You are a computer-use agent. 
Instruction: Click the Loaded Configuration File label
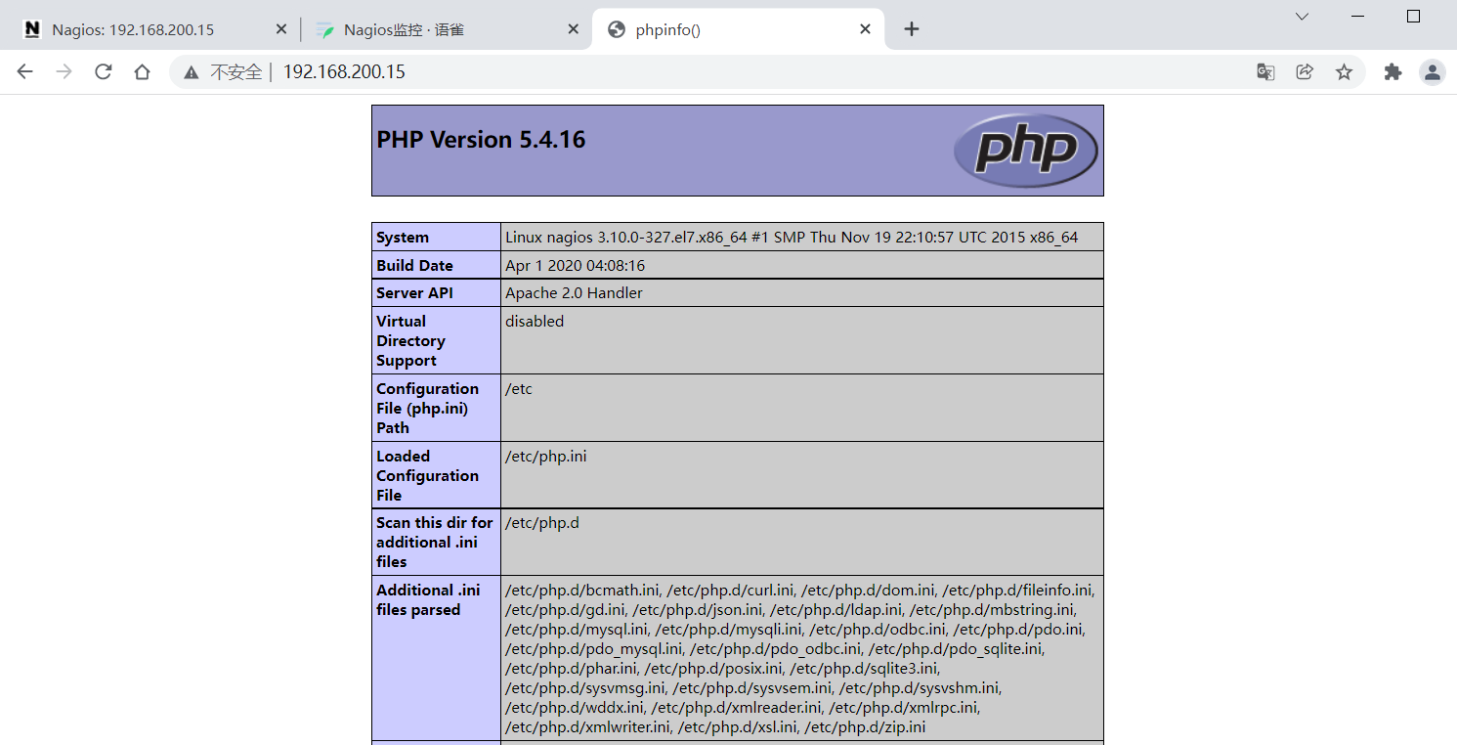tap(427, 476)
